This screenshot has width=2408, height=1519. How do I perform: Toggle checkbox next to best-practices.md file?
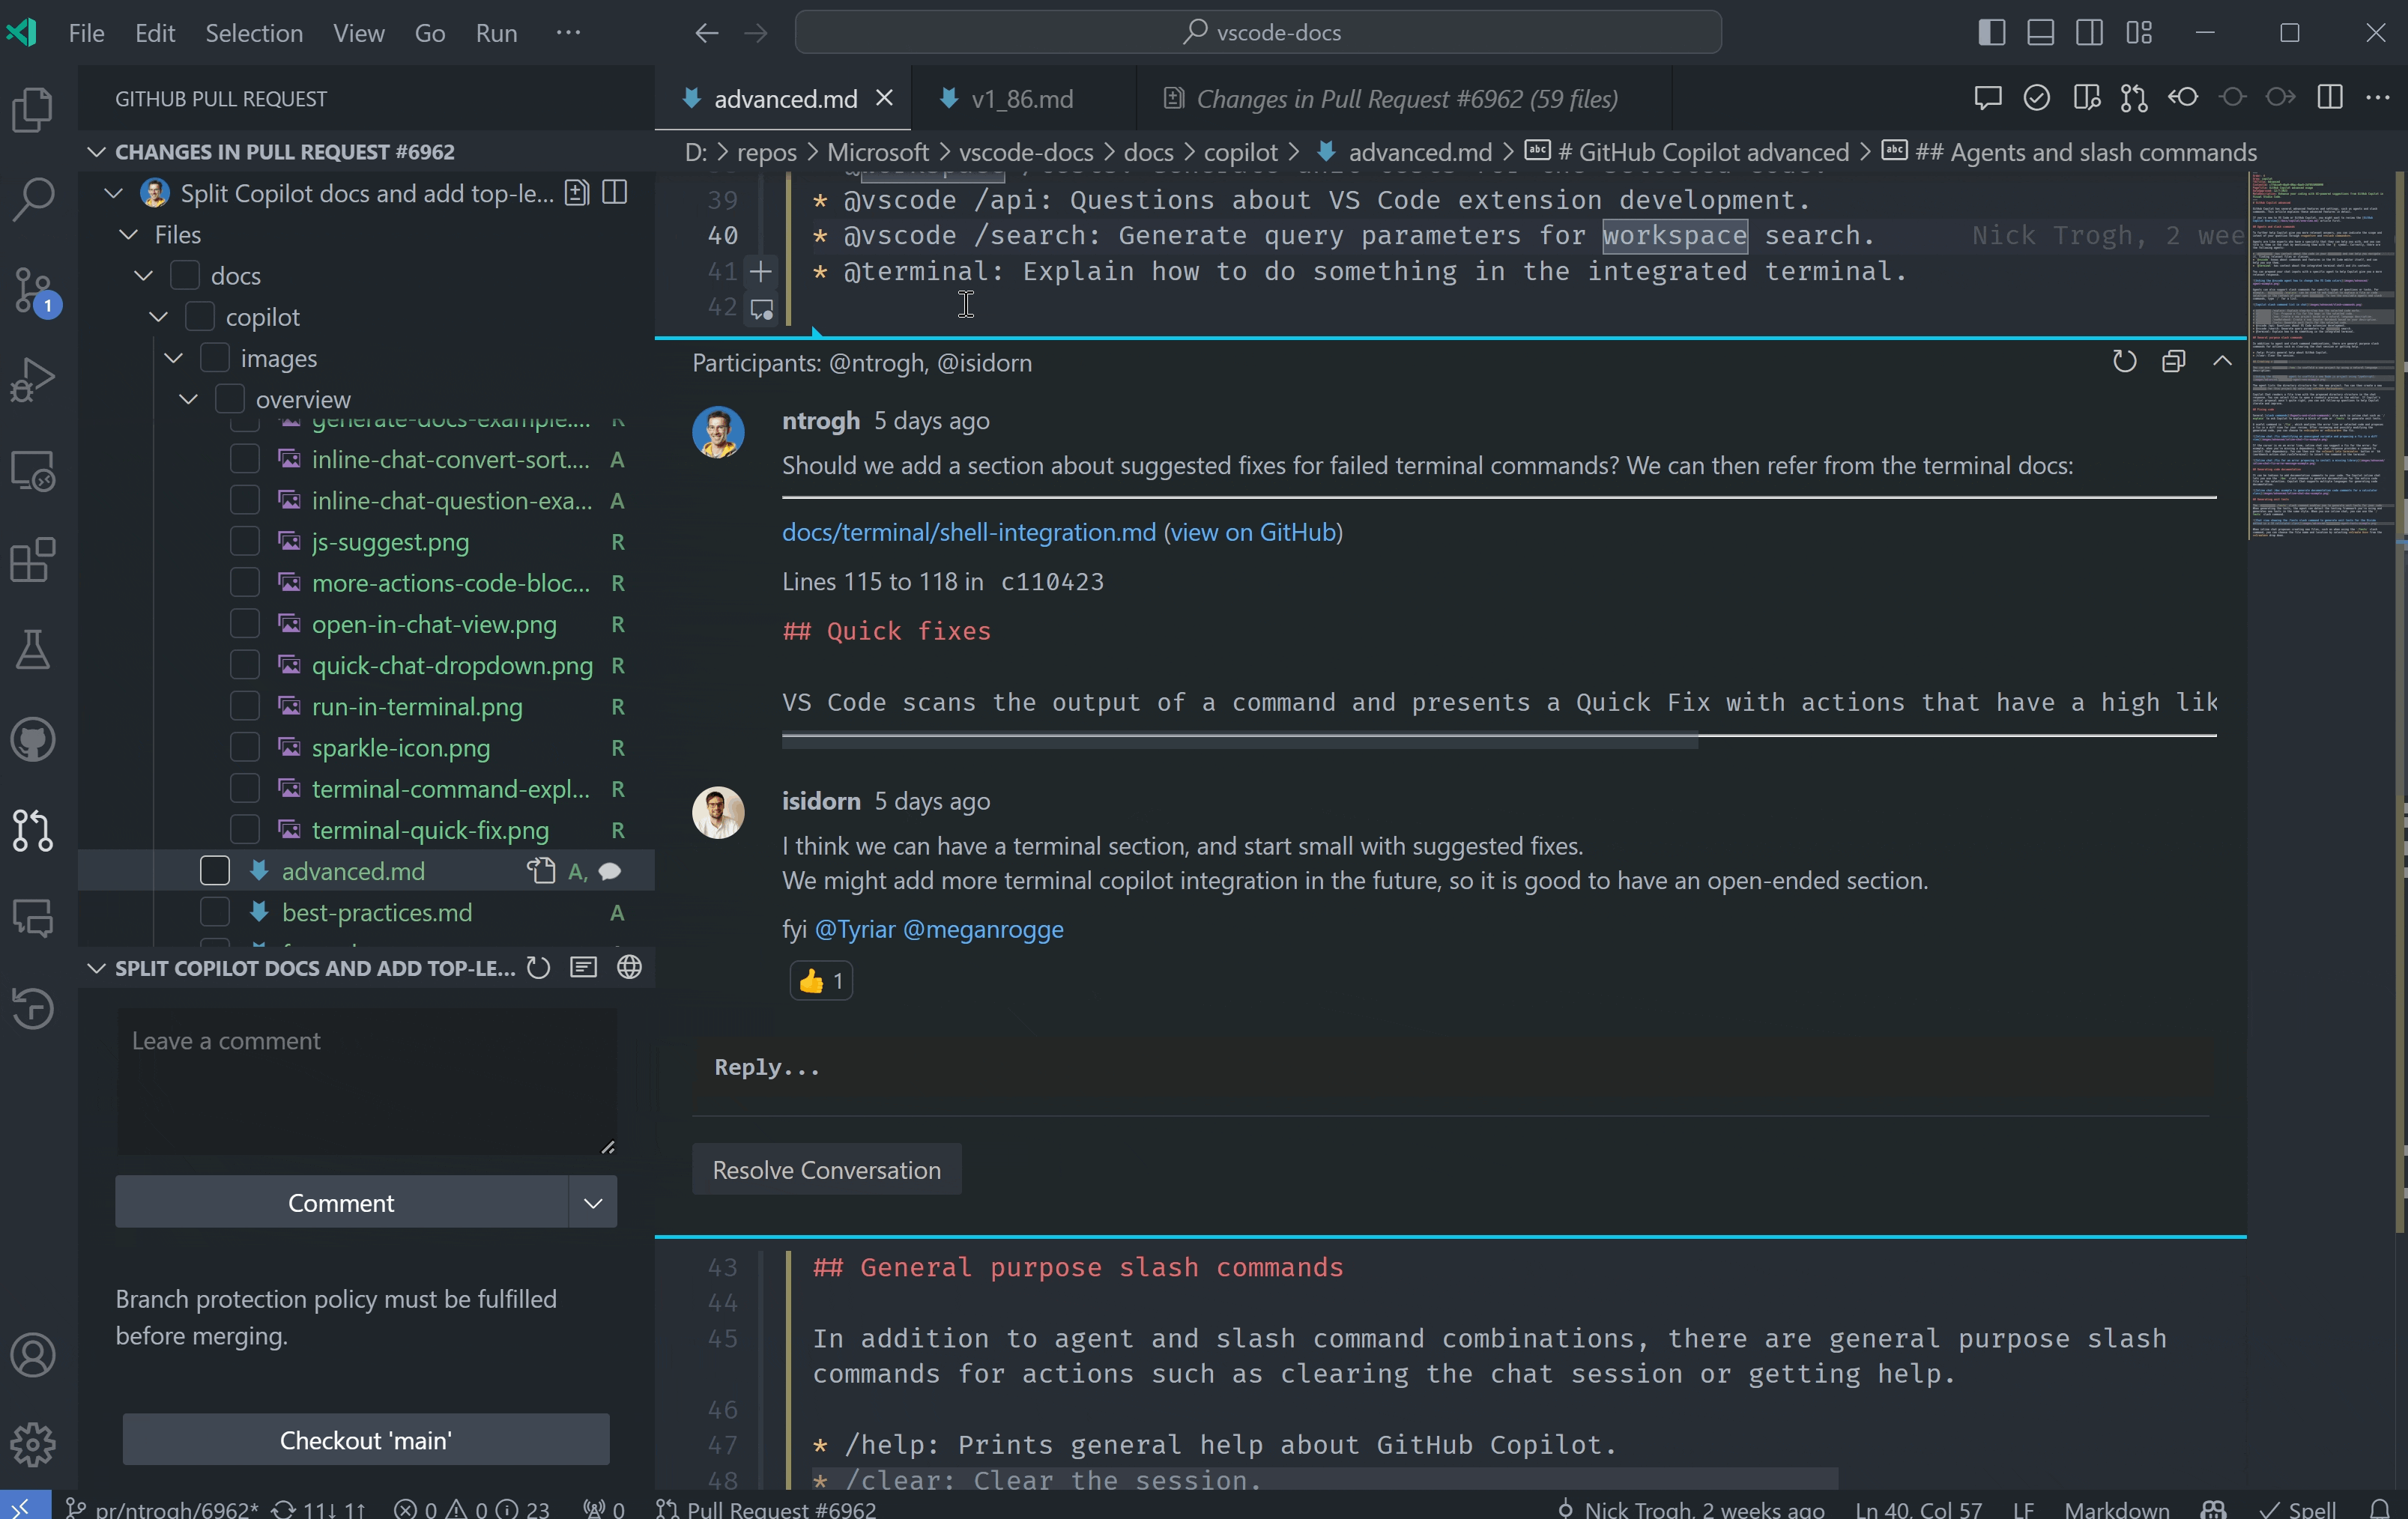214,912
